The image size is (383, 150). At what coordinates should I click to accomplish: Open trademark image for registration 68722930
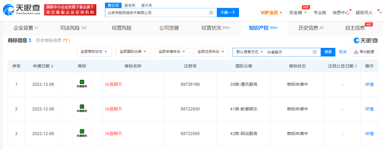coord(82,109)
